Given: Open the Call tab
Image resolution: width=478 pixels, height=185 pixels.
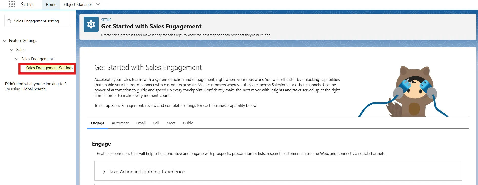Looking at the screenshot, I should (x=156, y=123).
